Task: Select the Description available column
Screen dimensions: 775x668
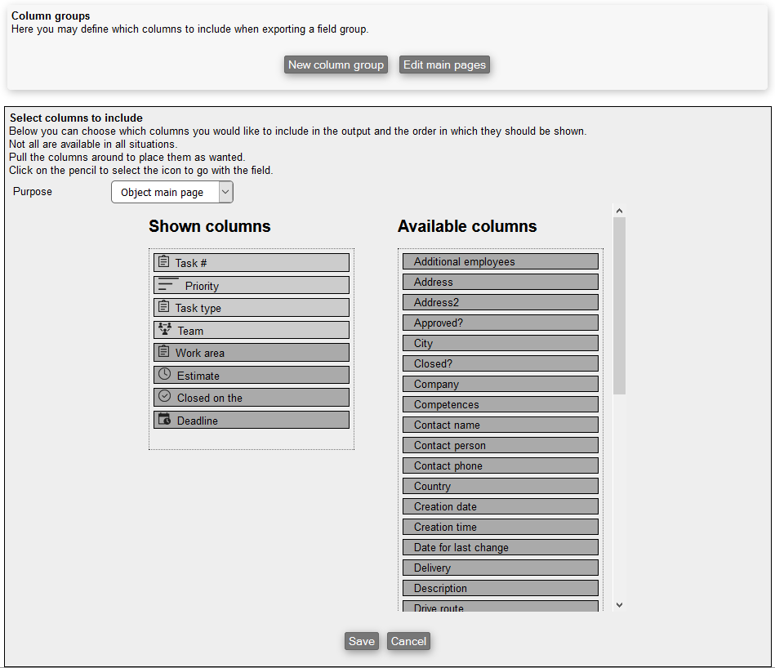Action: [500, 588]
